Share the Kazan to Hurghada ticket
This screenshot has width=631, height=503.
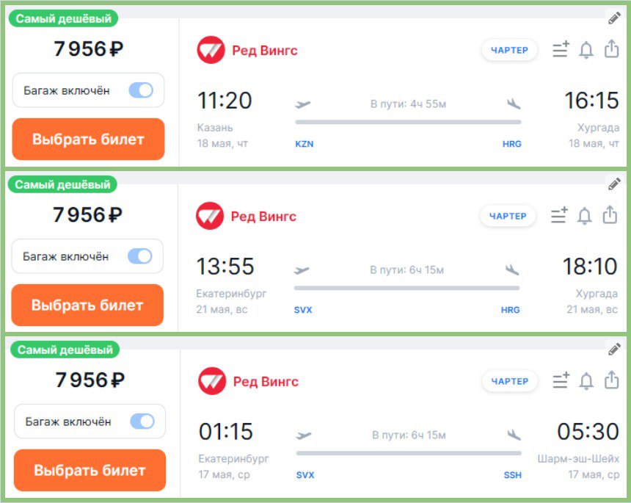pos(611,50)
